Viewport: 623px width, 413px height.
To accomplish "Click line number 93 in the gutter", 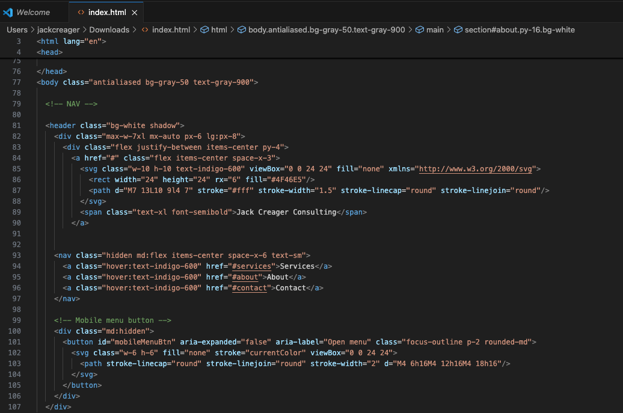I will 16,255.
